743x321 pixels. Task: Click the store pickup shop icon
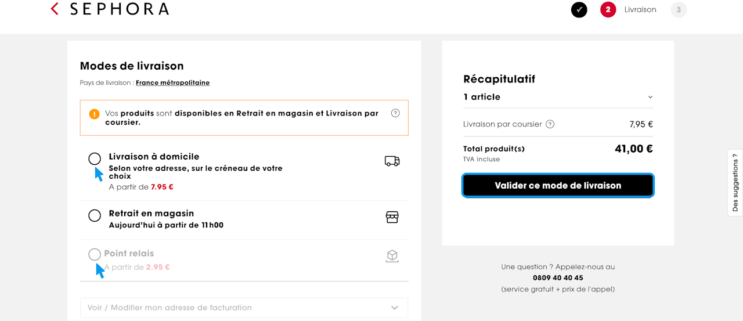392,217
